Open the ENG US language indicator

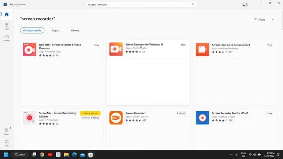tap(244, 155)
